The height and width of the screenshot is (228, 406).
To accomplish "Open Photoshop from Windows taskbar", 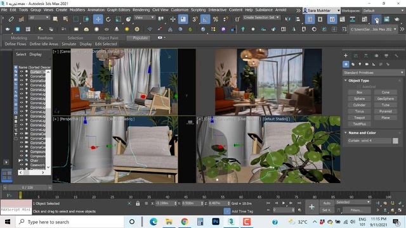I will pos(216,222).
